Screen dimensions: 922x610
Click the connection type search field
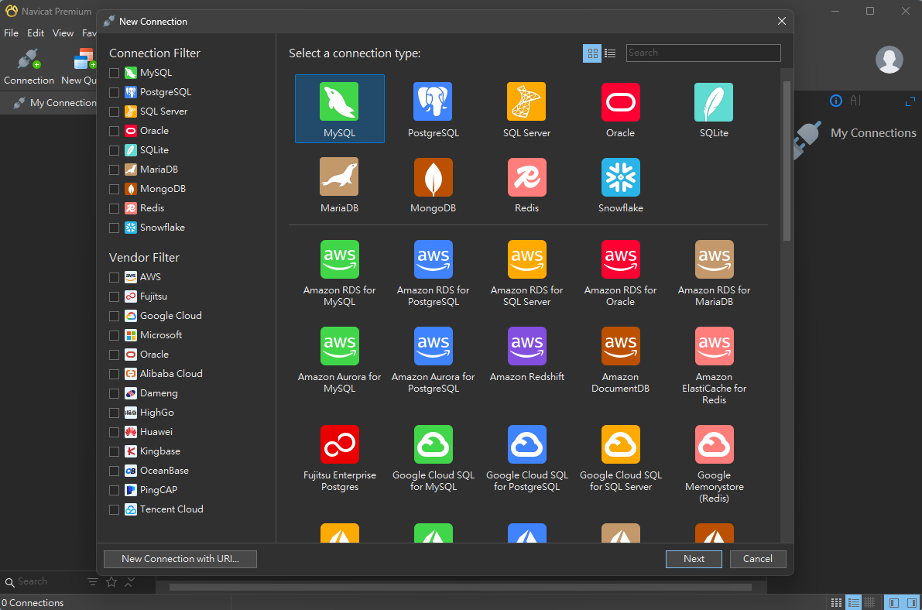tap(703, 53)
